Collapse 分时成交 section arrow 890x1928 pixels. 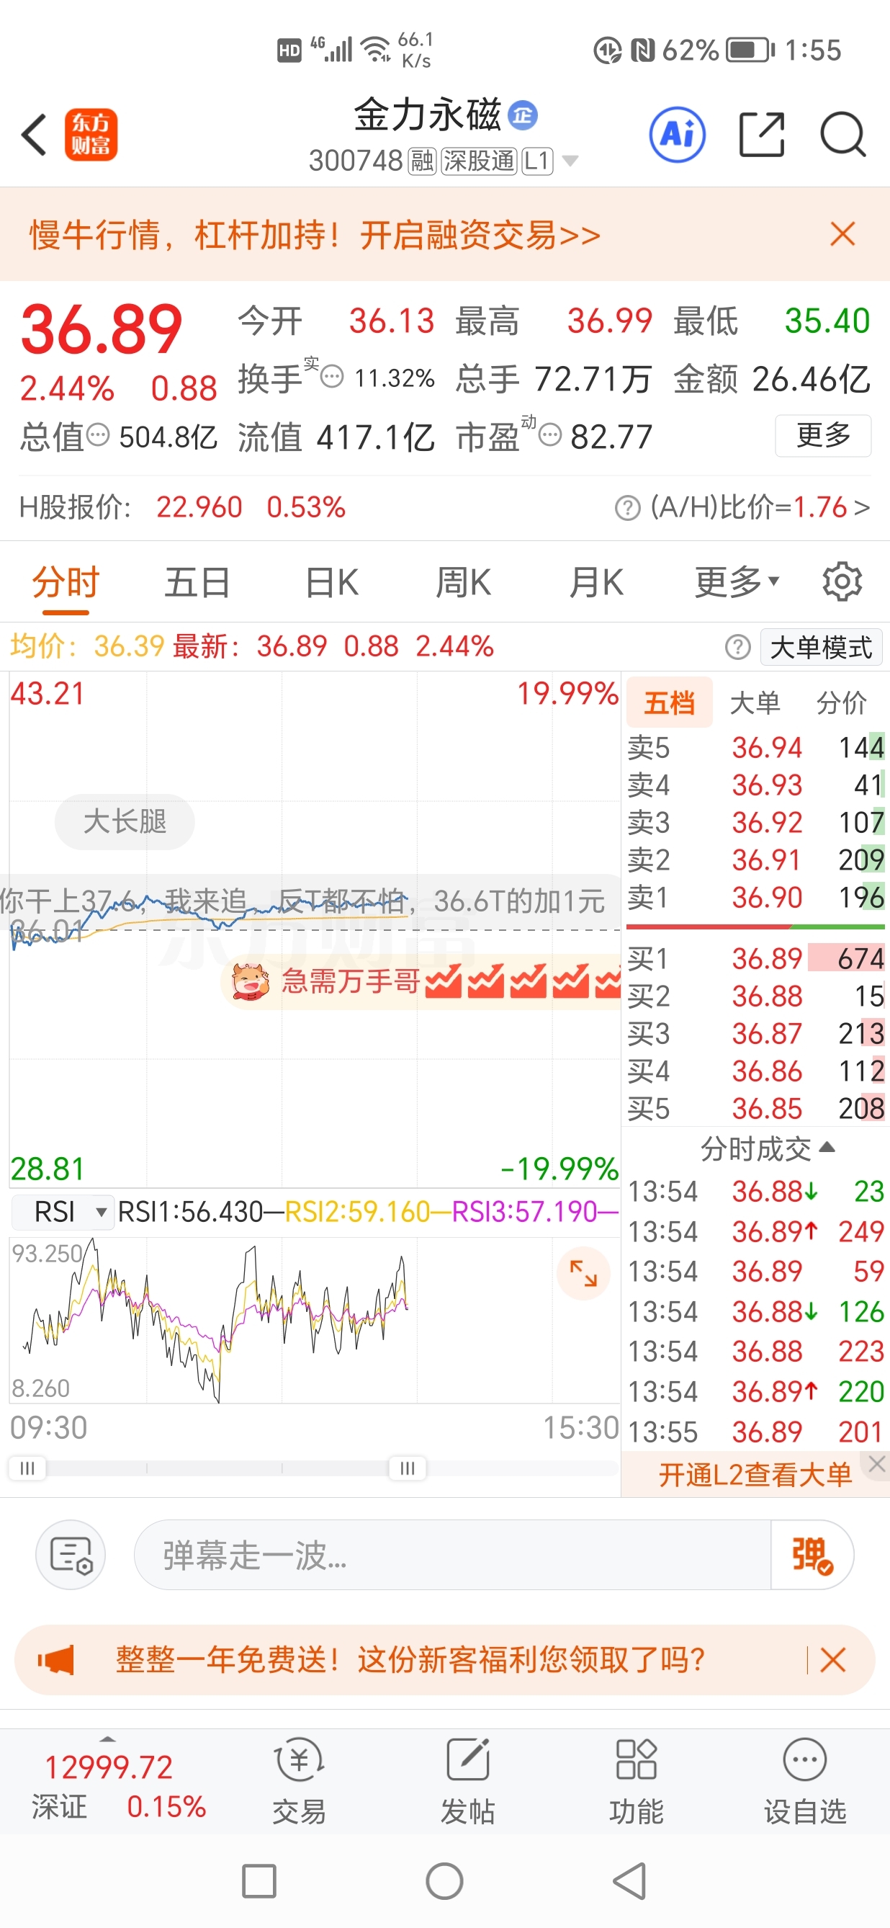(x=827, y=1148)
